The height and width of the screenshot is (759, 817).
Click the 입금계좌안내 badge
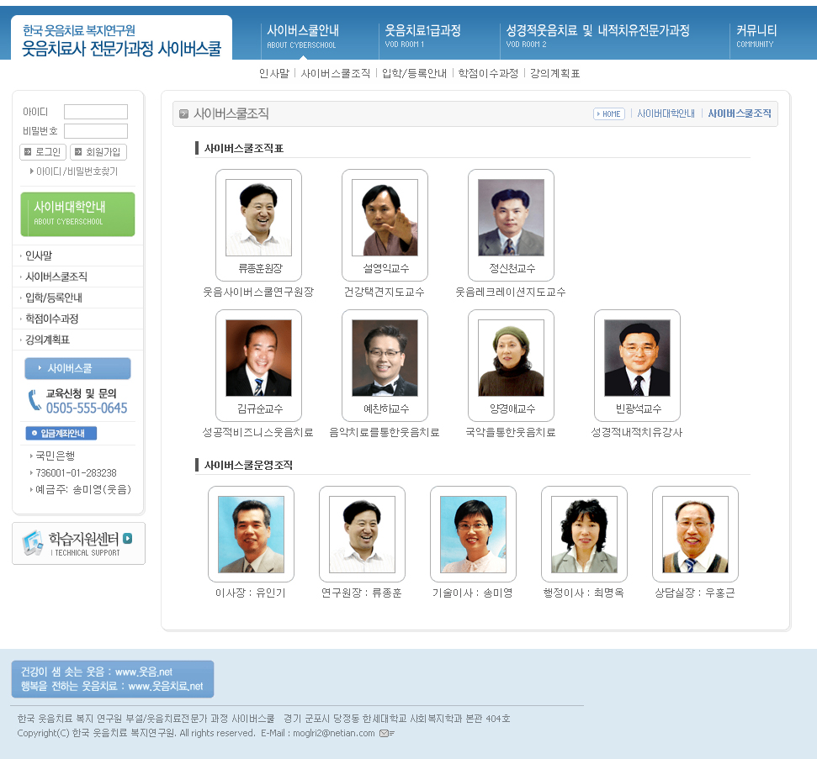point(61,434)
